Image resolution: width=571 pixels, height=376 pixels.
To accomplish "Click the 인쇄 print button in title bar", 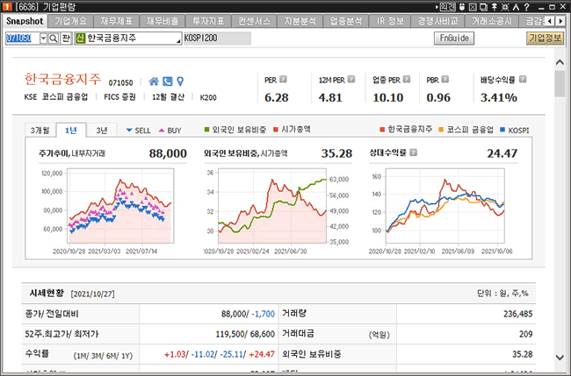I will pyautogui.click(x=447, y=7).
